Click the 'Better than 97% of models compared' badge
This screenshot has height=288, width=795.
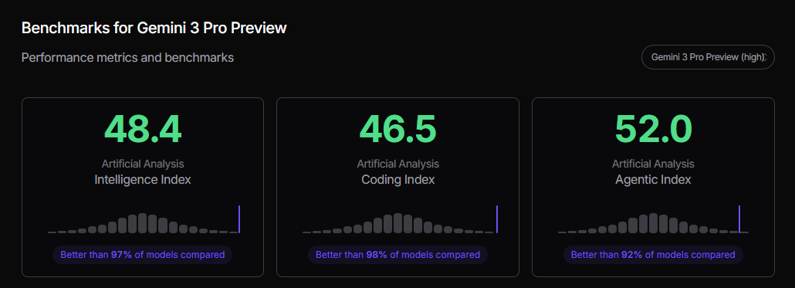pyautogui.click(x=143, y=255)
